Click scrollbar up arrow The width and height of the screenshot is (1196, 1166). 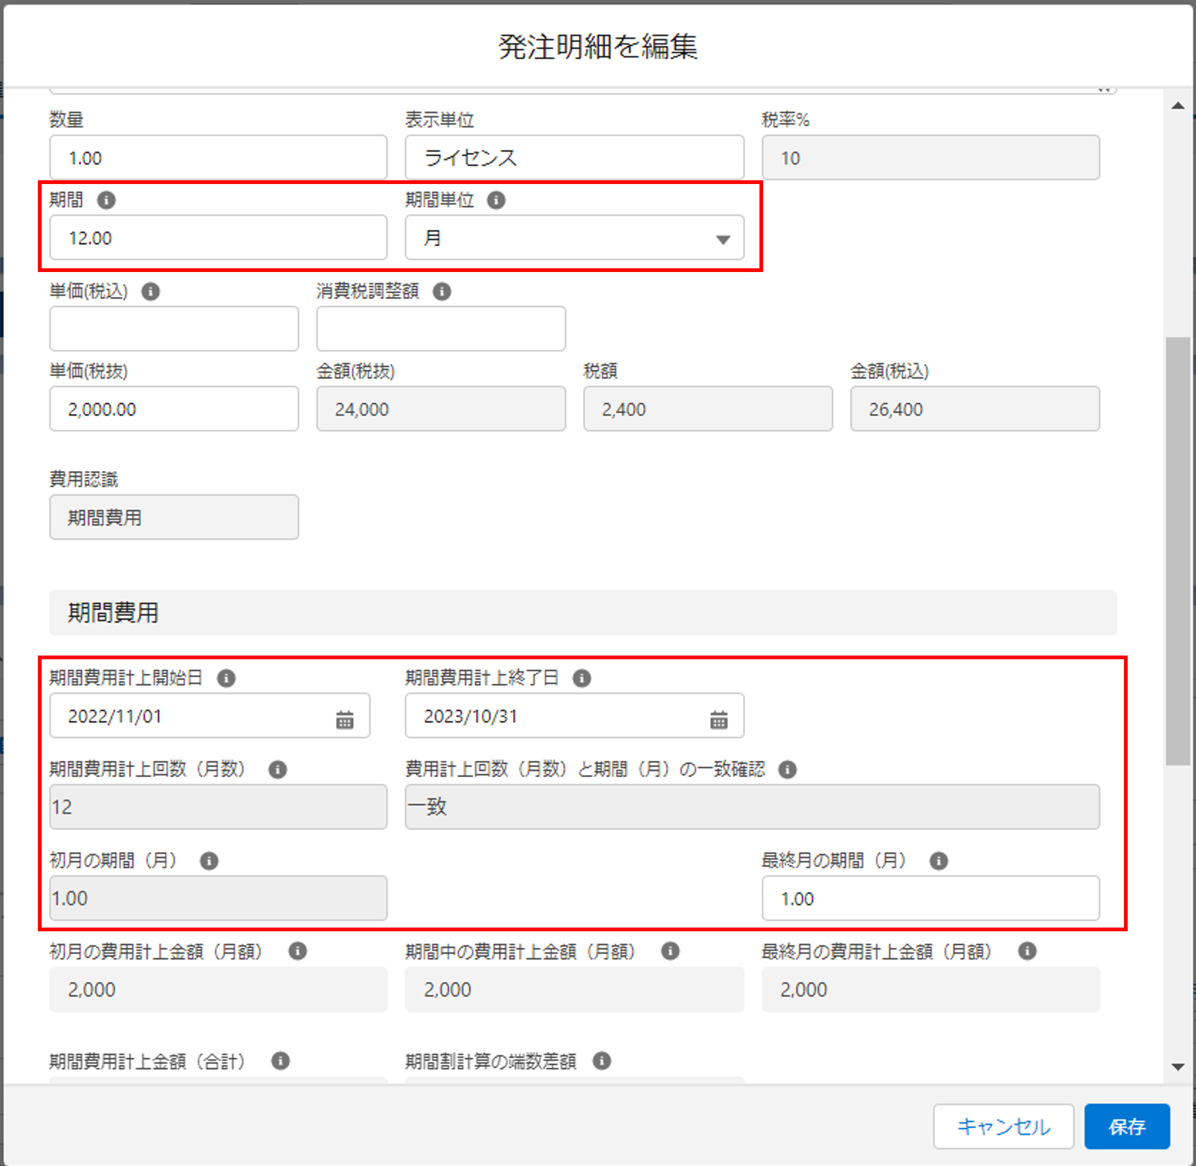(1177, 106)
